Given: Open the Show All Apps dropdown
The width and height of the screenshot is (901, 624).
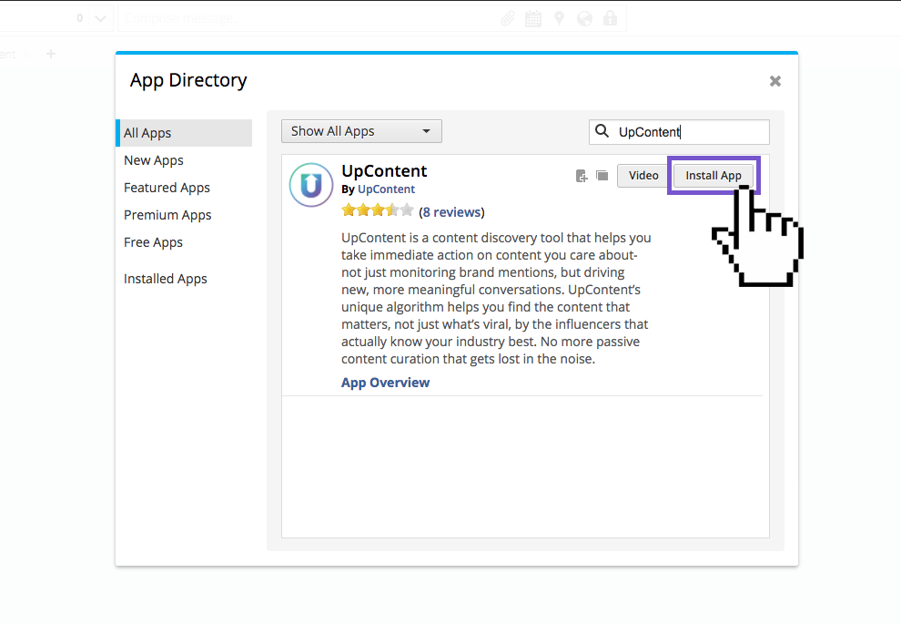Looking at the screenshot, I should [361, 131].
